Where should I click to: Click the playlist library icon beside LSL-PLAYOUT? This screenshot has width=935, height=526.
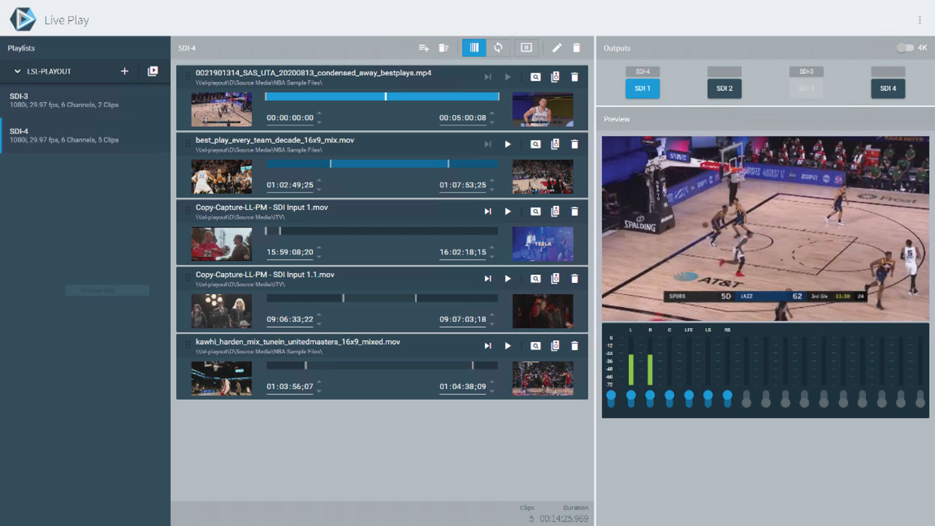pyautogui.click(x=153, y=72)
